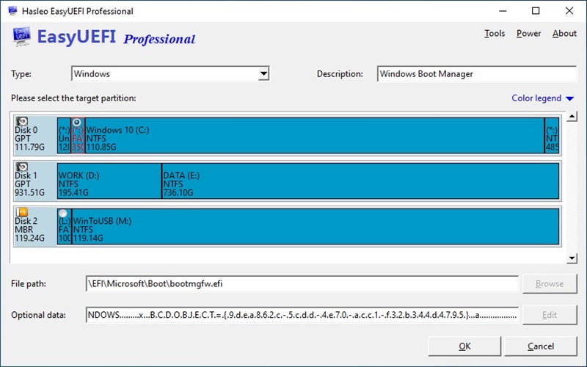Click the OK button
Screen dimensions: 587x367
click(464, 346)
